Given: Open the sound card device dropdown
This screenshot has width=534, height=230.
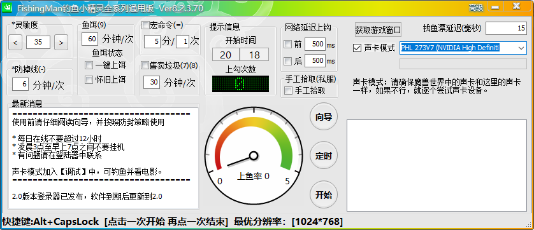Looking at the screenshot, I should tap(521, 48).
